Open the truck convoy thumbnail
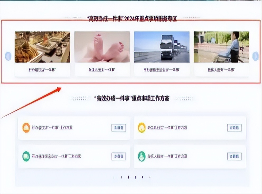 [162, 47]
